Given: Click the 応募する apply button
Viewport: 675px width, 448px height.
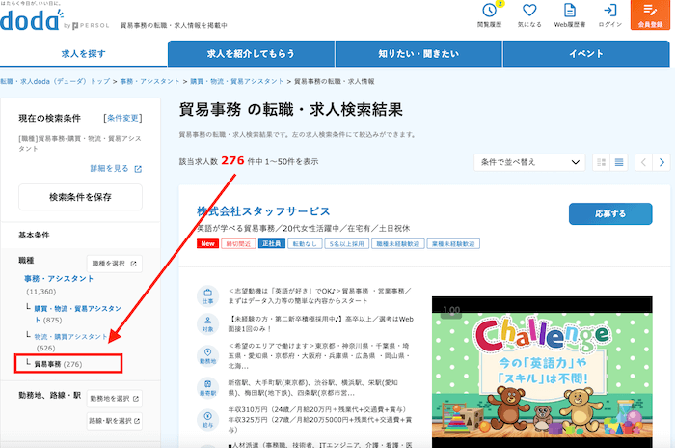Looking at the screenshot, I should tap(610, 214).
